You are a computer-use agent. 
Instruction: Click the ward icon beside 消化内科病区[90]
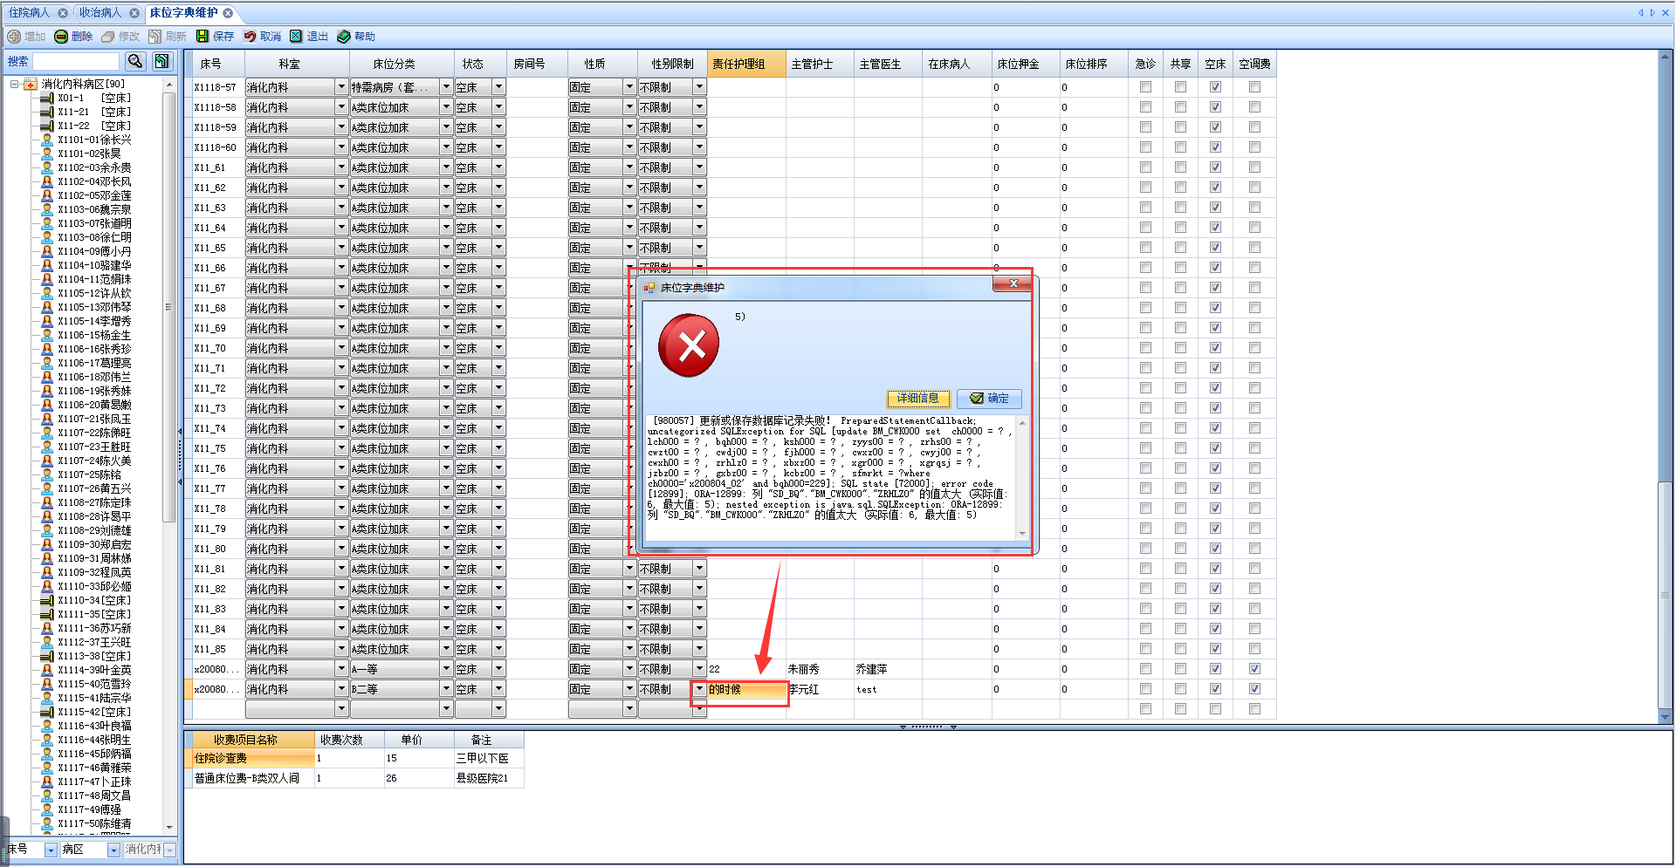(31, 85)
